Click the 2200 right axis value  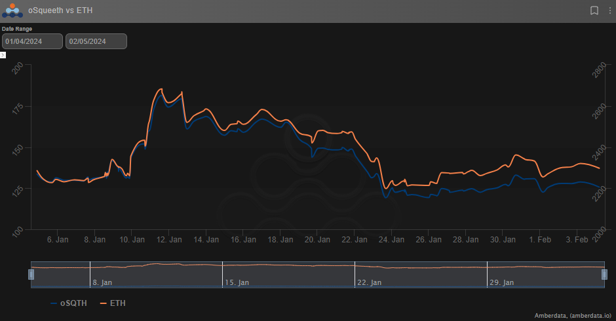[x=600, y=194]
